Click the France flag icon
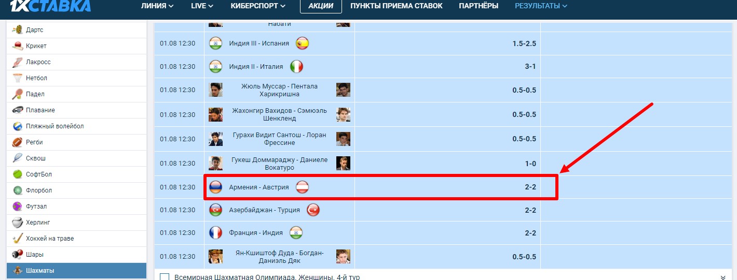 [x=215, y=232]
